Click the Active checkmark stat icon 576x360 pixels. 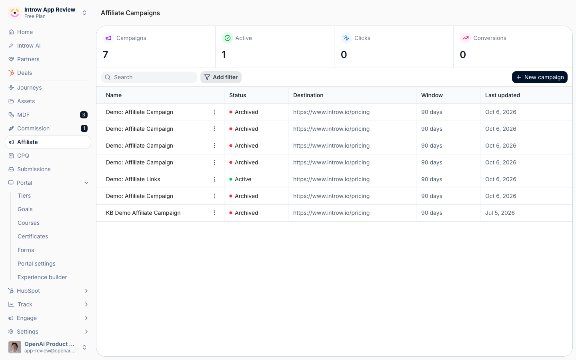228,38
